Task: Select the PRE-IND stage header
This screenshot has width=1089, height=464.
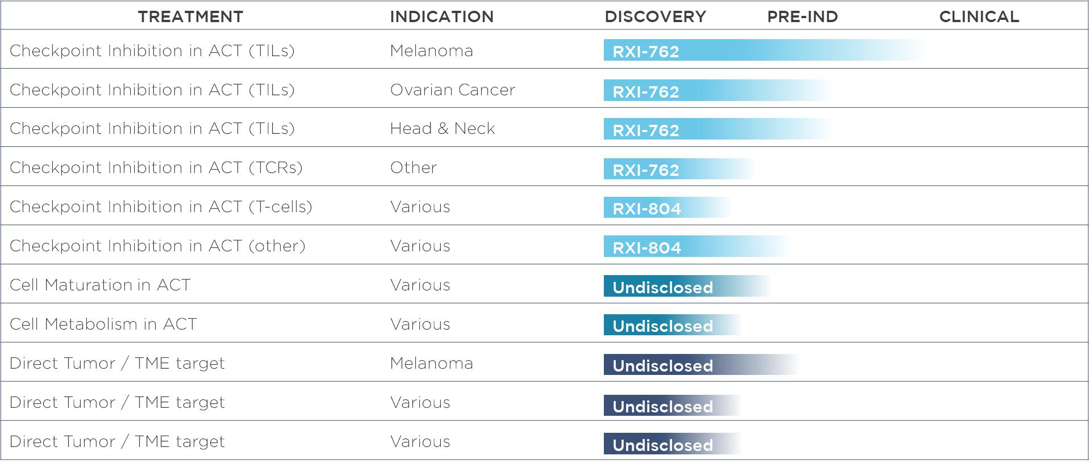Action: point(802,16)
